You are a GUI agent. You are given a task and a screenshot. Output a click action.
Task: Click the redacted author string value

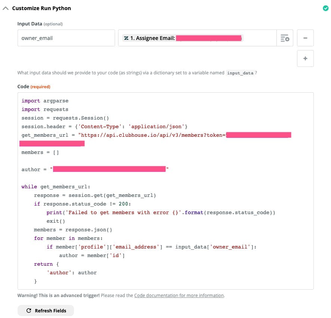click(x=108, y=169)
